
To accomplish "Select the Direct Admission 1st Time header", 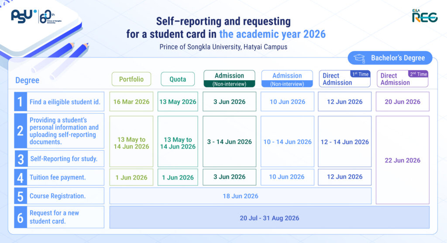I will point(344,79).
